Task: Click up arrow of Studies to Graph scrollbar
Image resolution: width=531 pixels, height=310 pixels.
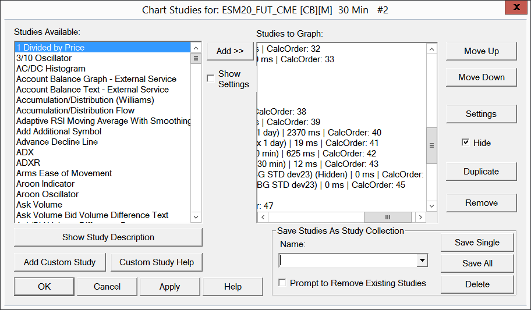Action: point(431,49)
